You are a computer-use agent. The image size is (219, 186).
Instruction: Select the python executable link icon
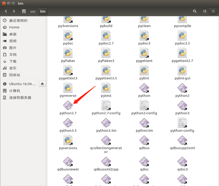tap(144, 88)
